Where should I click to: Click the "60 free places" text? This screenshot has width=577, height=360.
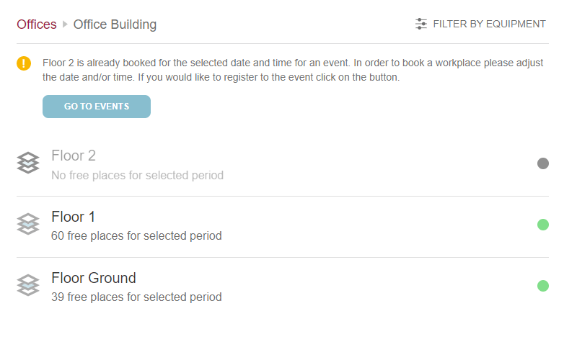tap(136, 235)
